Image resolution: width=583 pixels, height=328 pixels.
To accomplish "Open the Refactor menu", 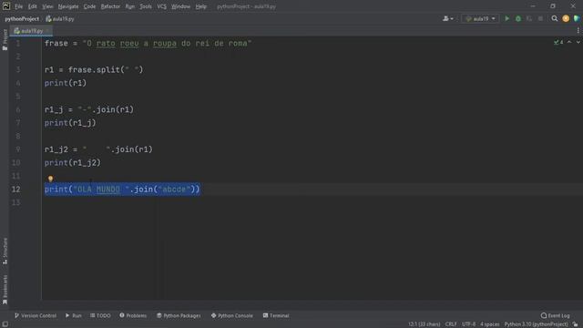I will [x=110, y=6].
